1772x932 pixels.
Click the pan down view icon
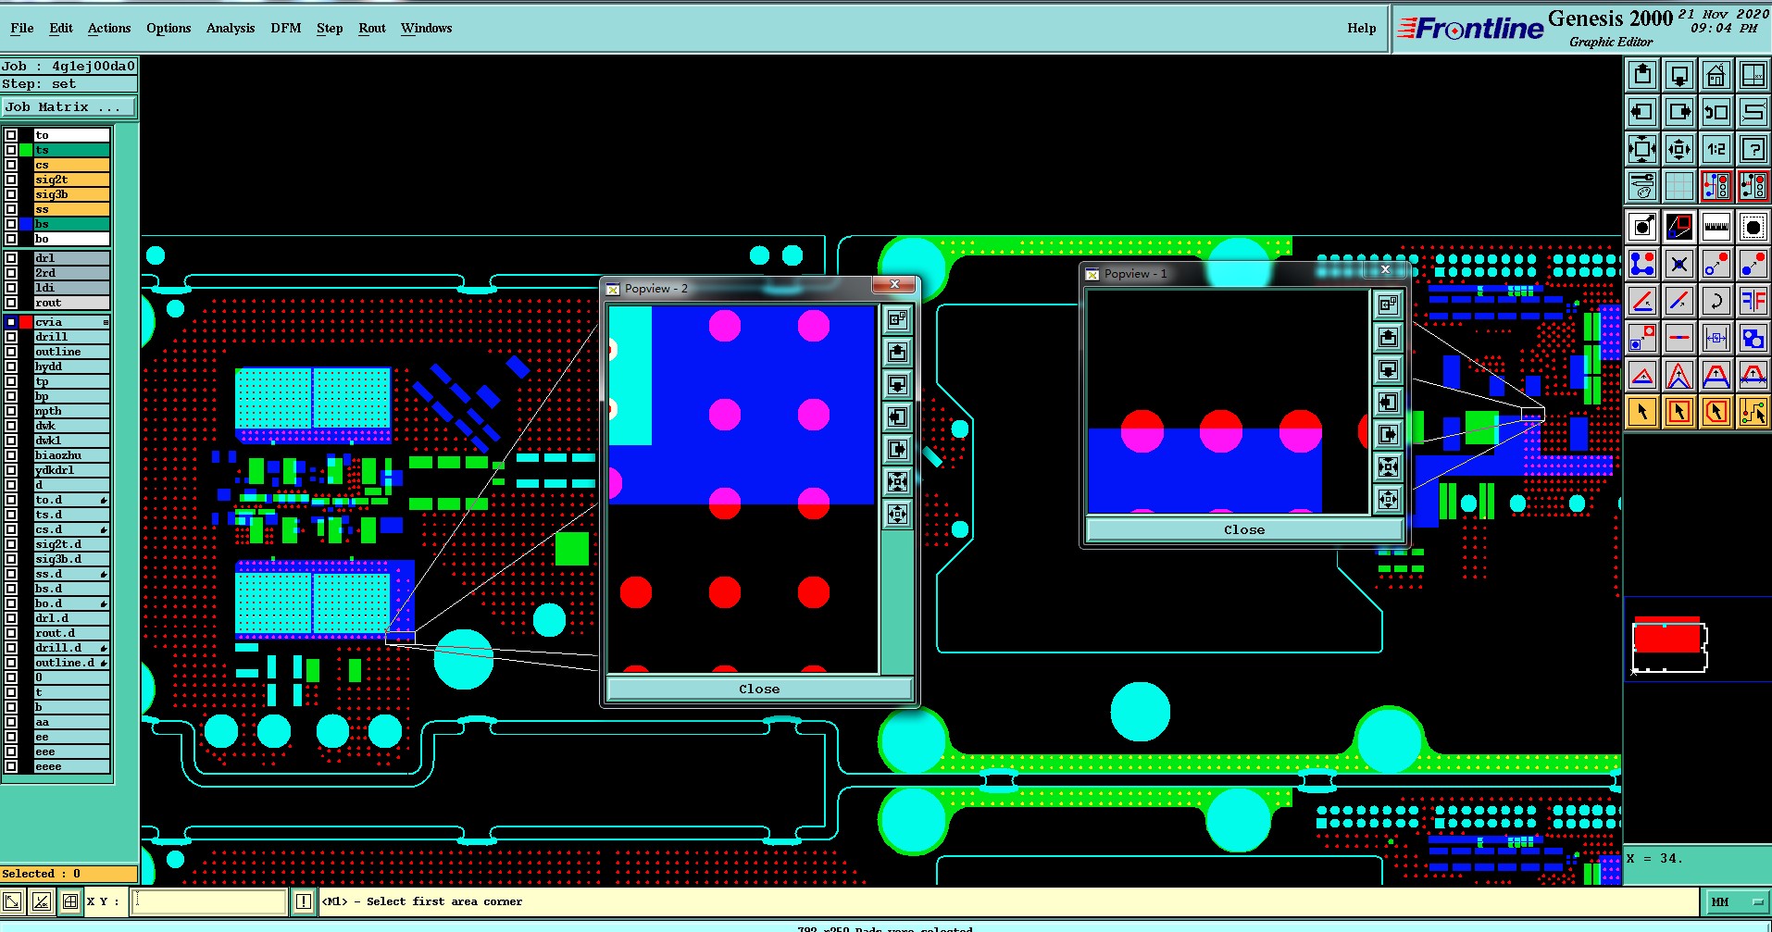[x=1679, y=75]
